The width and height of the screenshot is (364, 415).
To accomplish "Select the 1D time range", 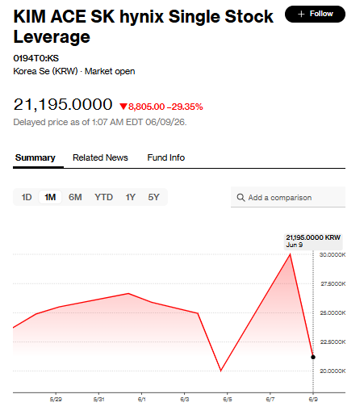I will point(27,197).
